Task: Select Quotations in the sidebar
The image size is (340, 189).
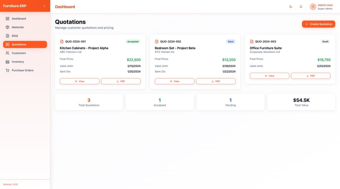Action: (25, 44)
